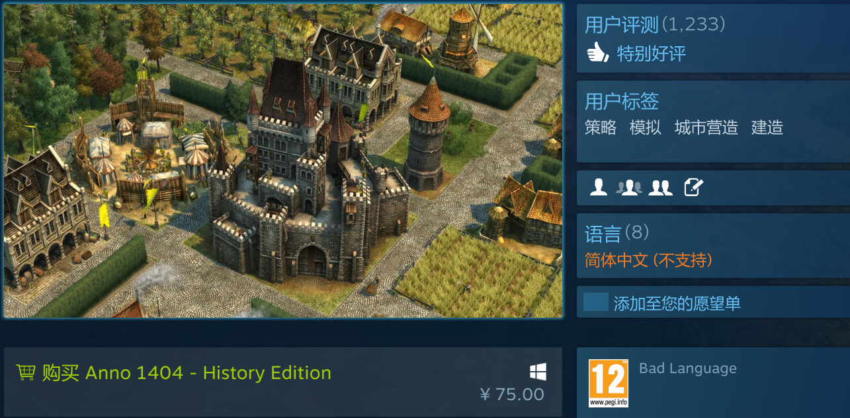This screenshot has width=850, height=418.
Task: Click the ¥ 75.00 price
Action: pyautogui.click(x=512, y=395)
